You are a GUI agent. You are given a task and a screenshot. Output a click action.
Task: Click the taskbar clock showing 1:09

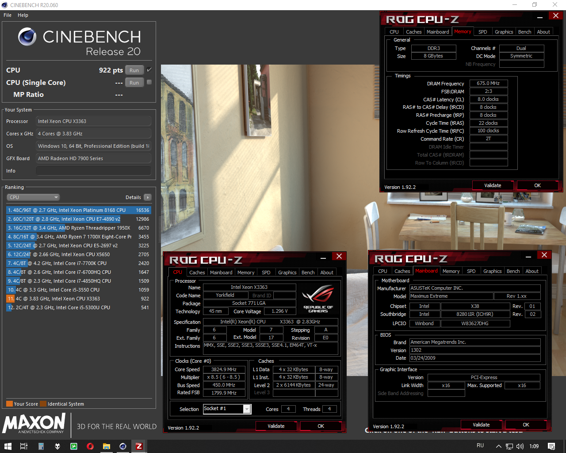point(534,446)
